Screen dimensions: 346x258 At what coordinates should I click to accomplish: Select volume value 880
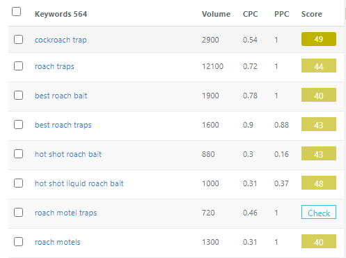click(208, 154)
